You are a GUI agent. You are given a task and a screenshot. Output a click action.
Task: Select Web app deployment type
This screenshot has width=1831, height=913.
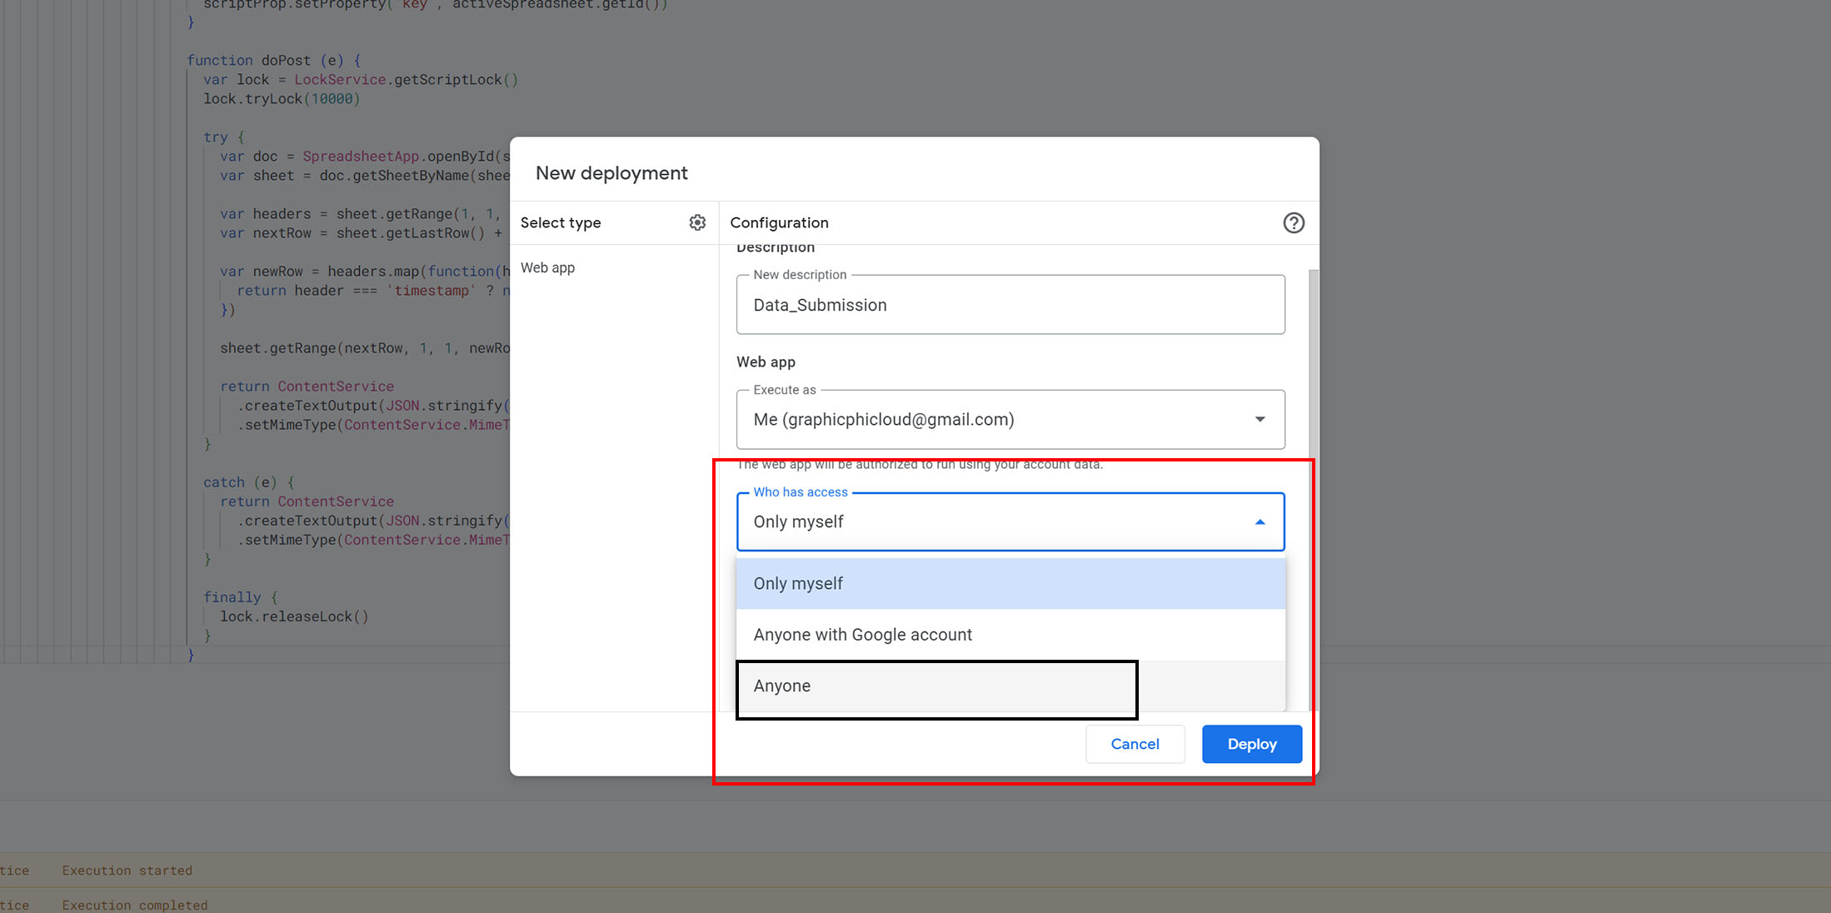(547, 267)
